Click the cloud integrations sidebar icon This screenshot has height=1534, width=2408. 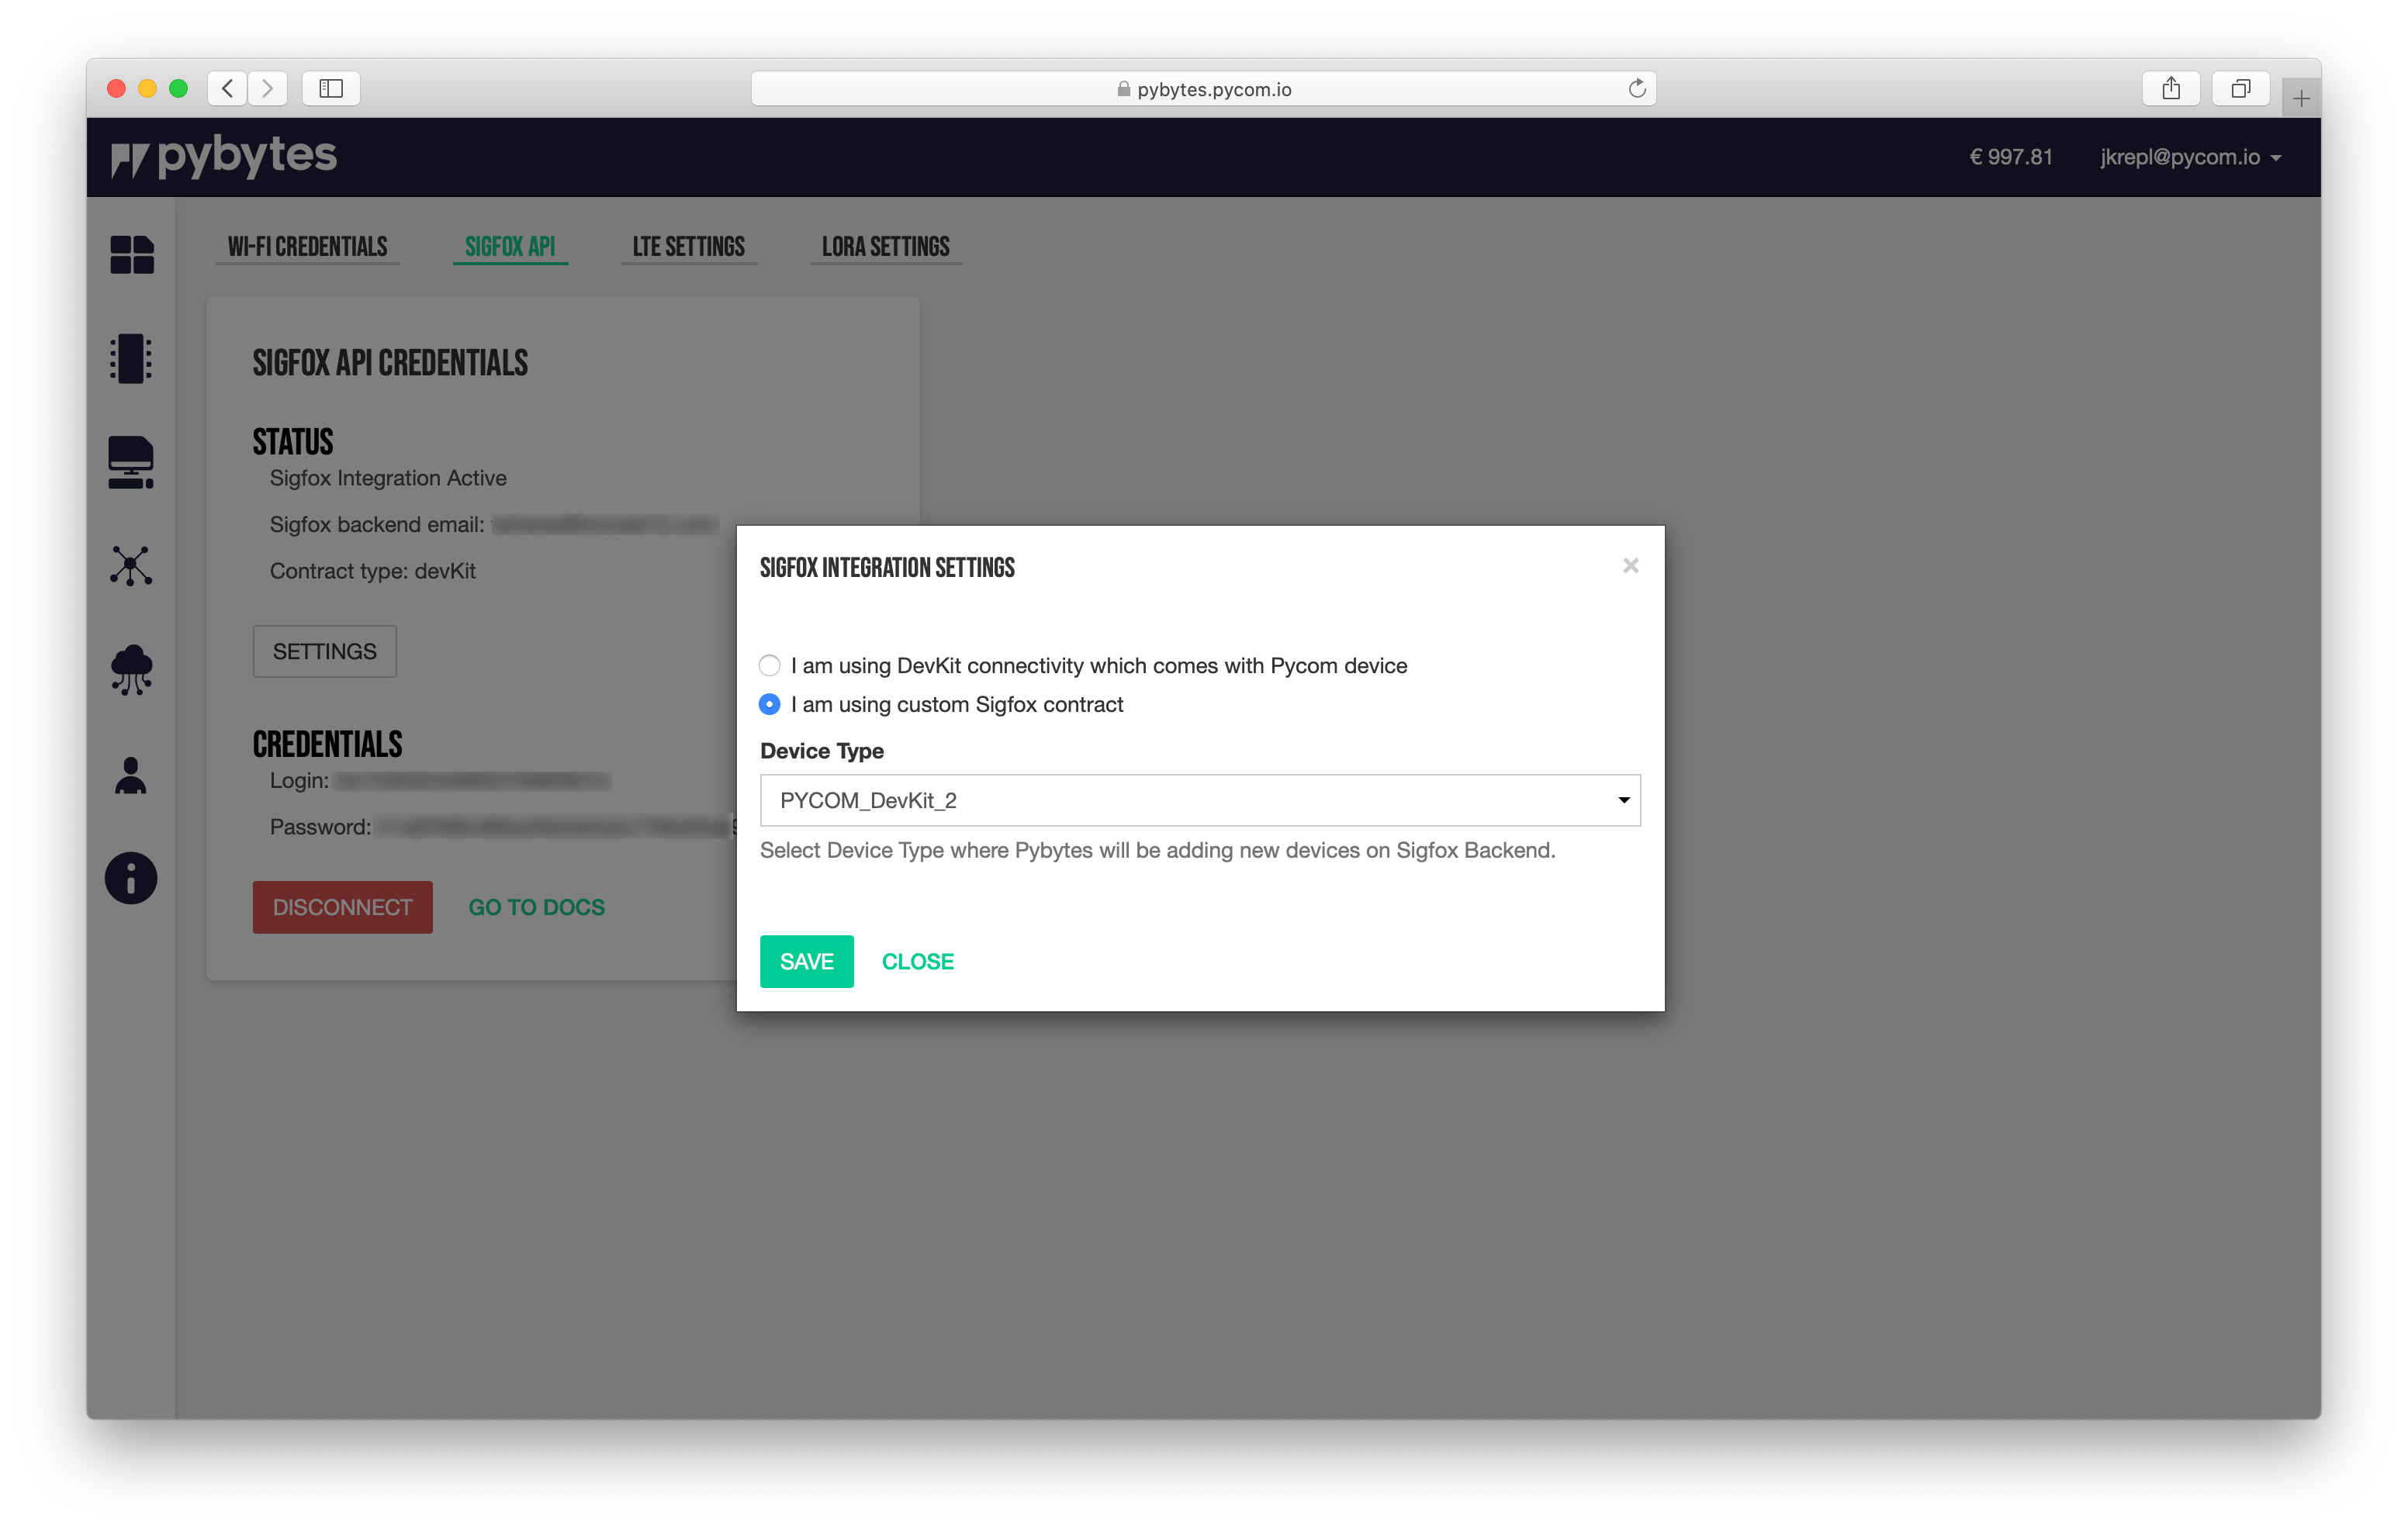(131, 670)
